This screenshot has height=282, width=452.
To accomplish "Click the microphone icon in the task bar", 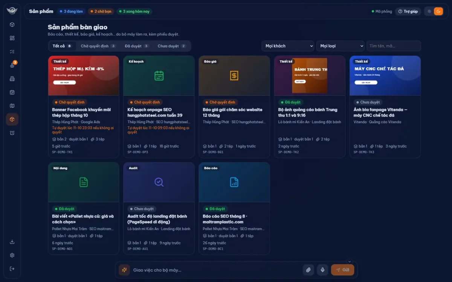I will coord(322,270).
